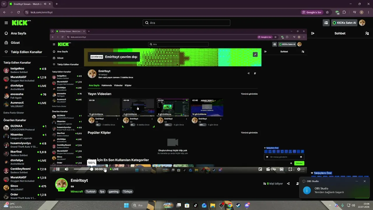Select the EmirItsyt Stream browser tab
This screenshot has width=373, height=210.
click(30, 4)
